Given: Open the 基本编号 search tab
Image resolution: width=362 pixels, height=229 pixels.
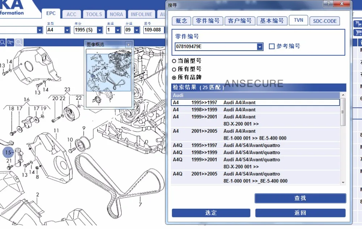Looking at the screenshot, I should click(x=272, y=21).
